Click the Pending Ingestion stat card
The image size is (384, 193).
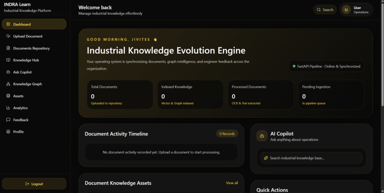click(331, 94)
